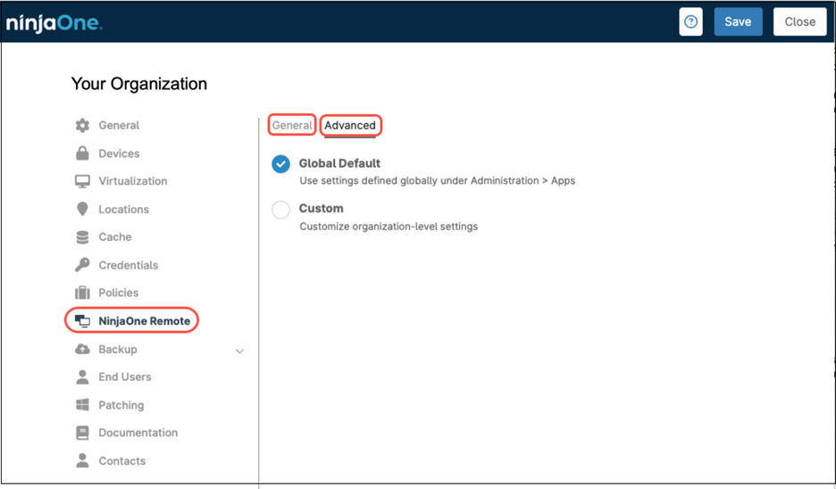This screenshot has width=836, height=489.
Task: Go to Virtualization section
Action: pos(133,181)
